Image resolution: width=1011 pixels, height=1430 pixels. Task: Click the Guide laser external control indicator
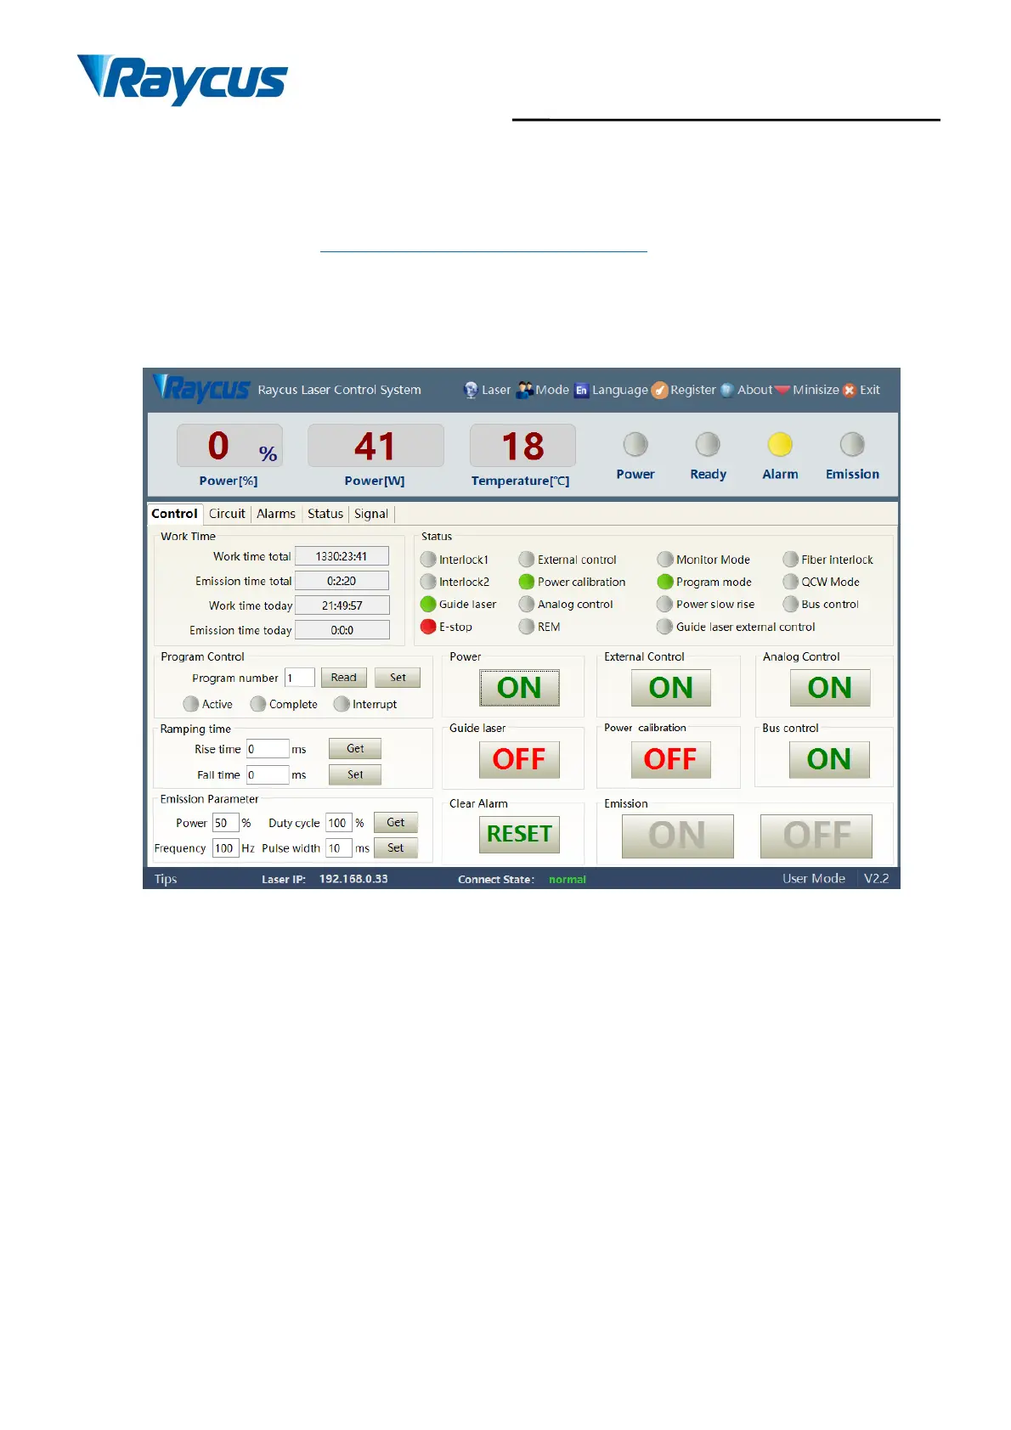tap(665, 627)
